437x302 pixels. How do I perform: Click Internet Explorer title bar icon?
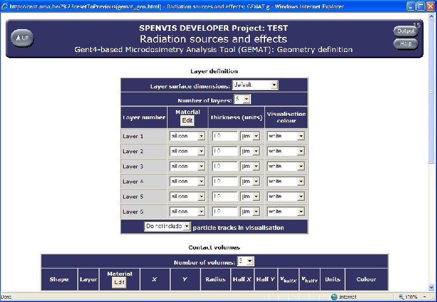click(4, 6)
